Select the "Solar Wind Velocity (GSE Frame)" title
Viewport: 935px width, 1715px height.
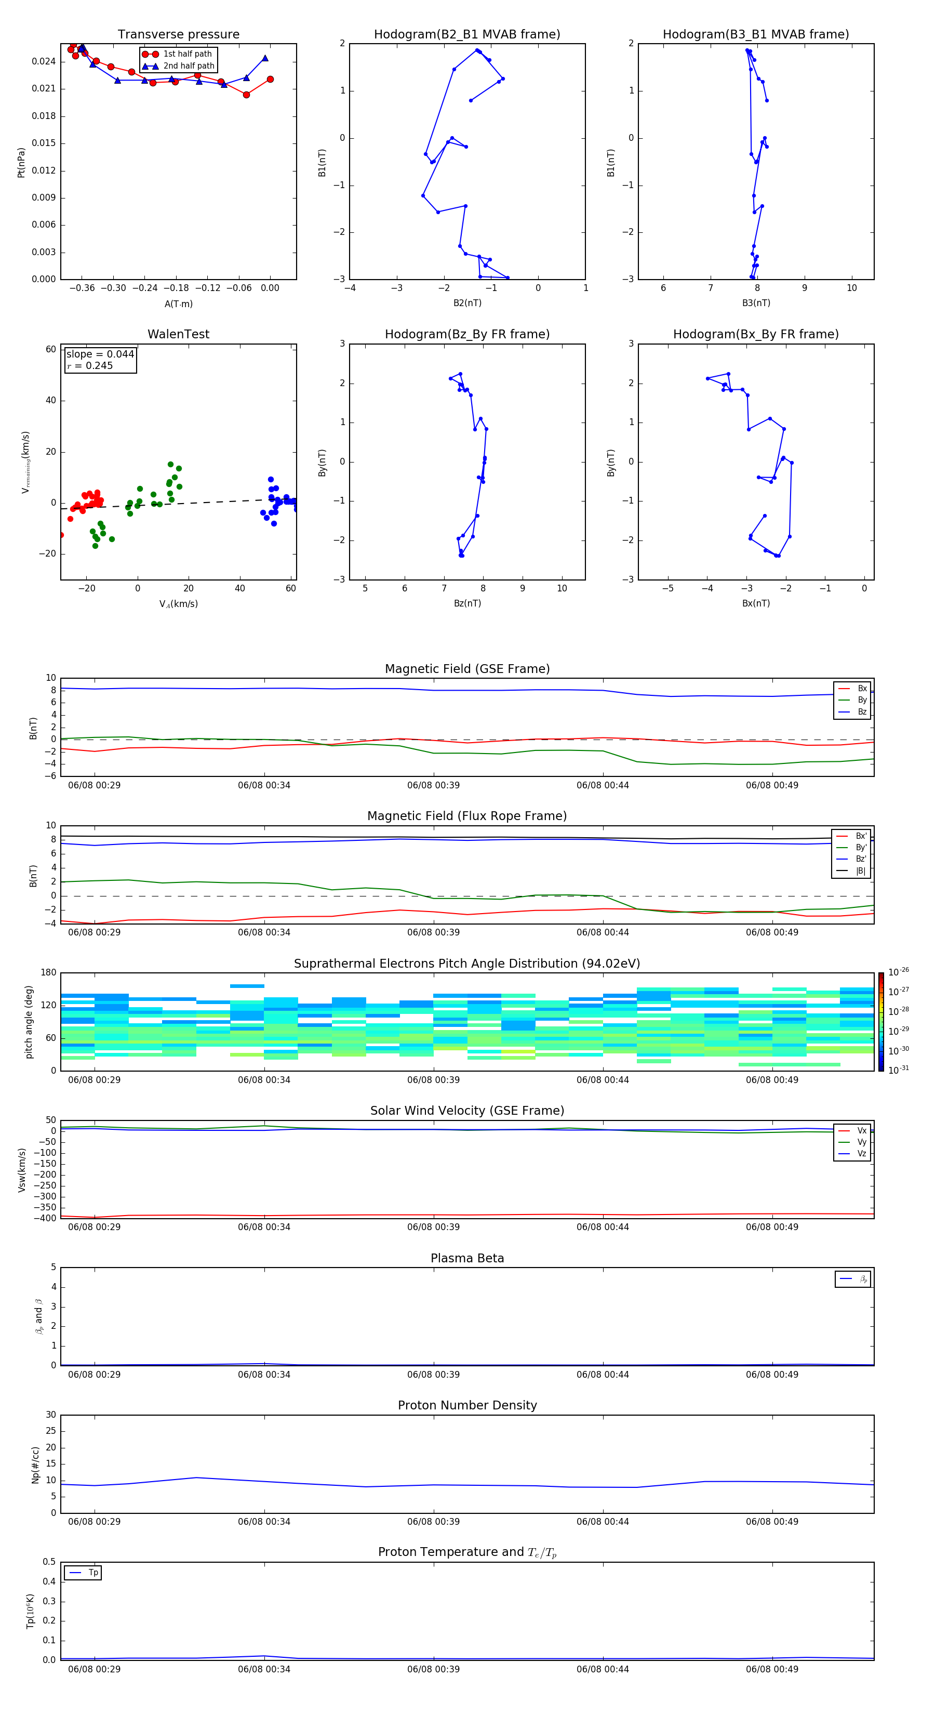pos(467,1111)
